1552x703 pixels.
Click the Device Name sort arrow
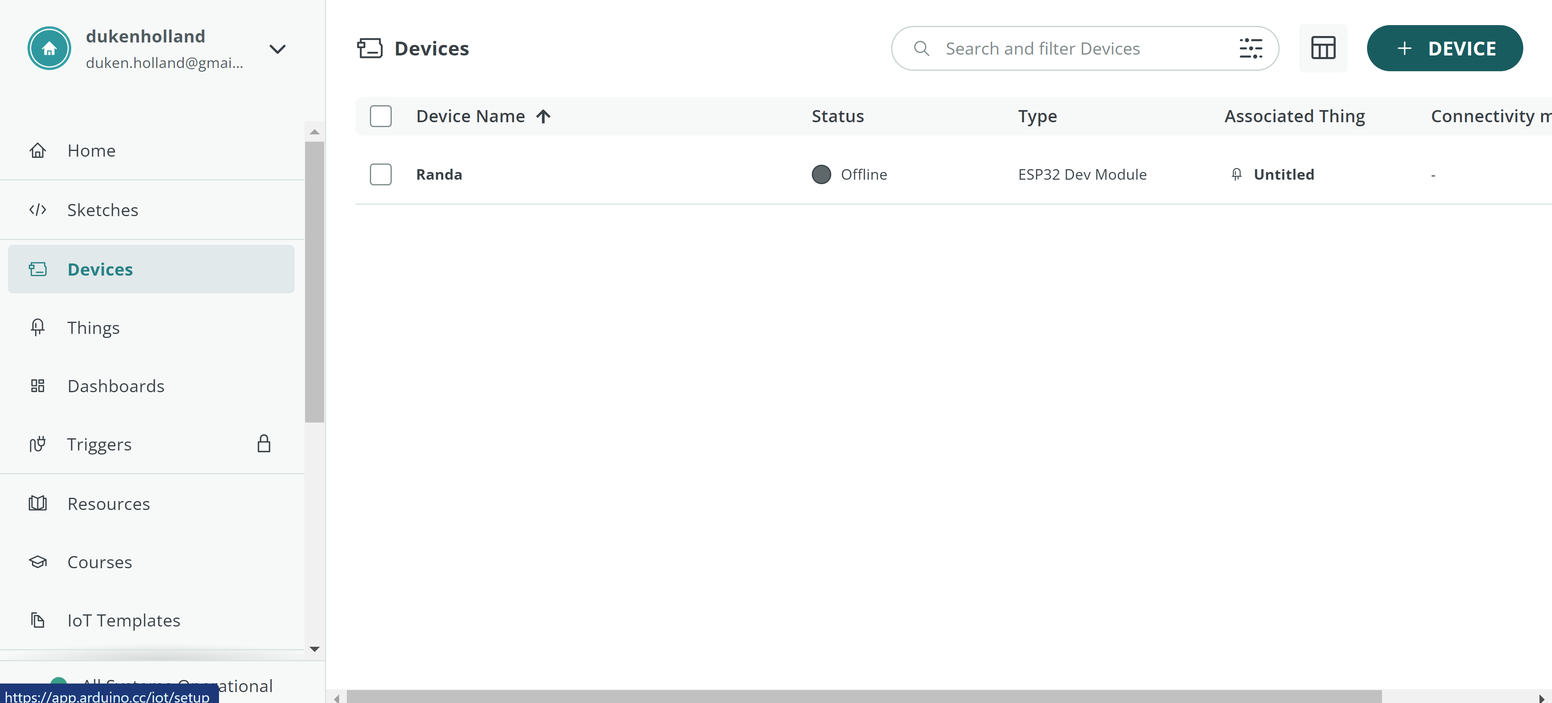[544, 116]
